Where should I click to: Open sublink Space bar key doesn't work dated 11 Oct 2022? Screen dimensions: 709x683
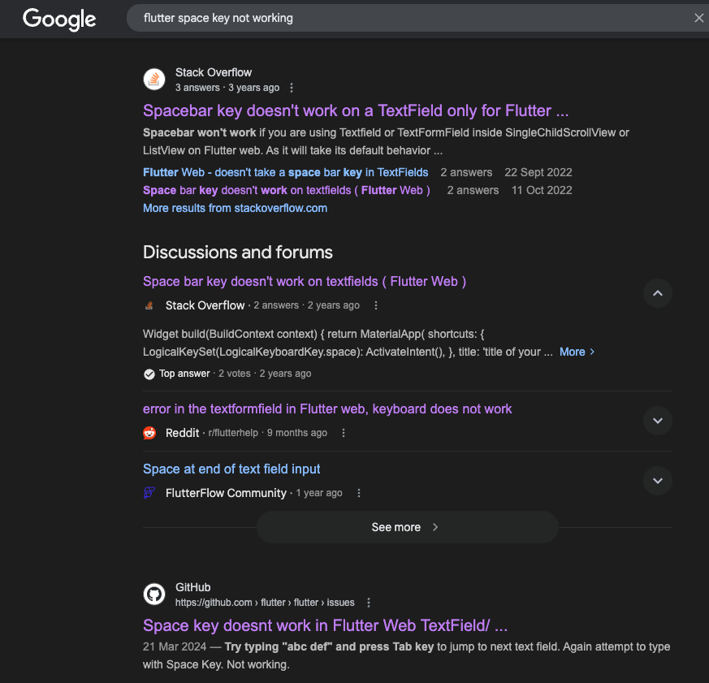286,190
